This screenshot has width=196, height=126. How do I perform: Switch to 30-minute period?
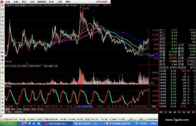[x=2, y=88]
